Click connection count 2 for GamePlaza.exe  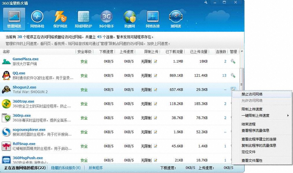tap(225, 61)
